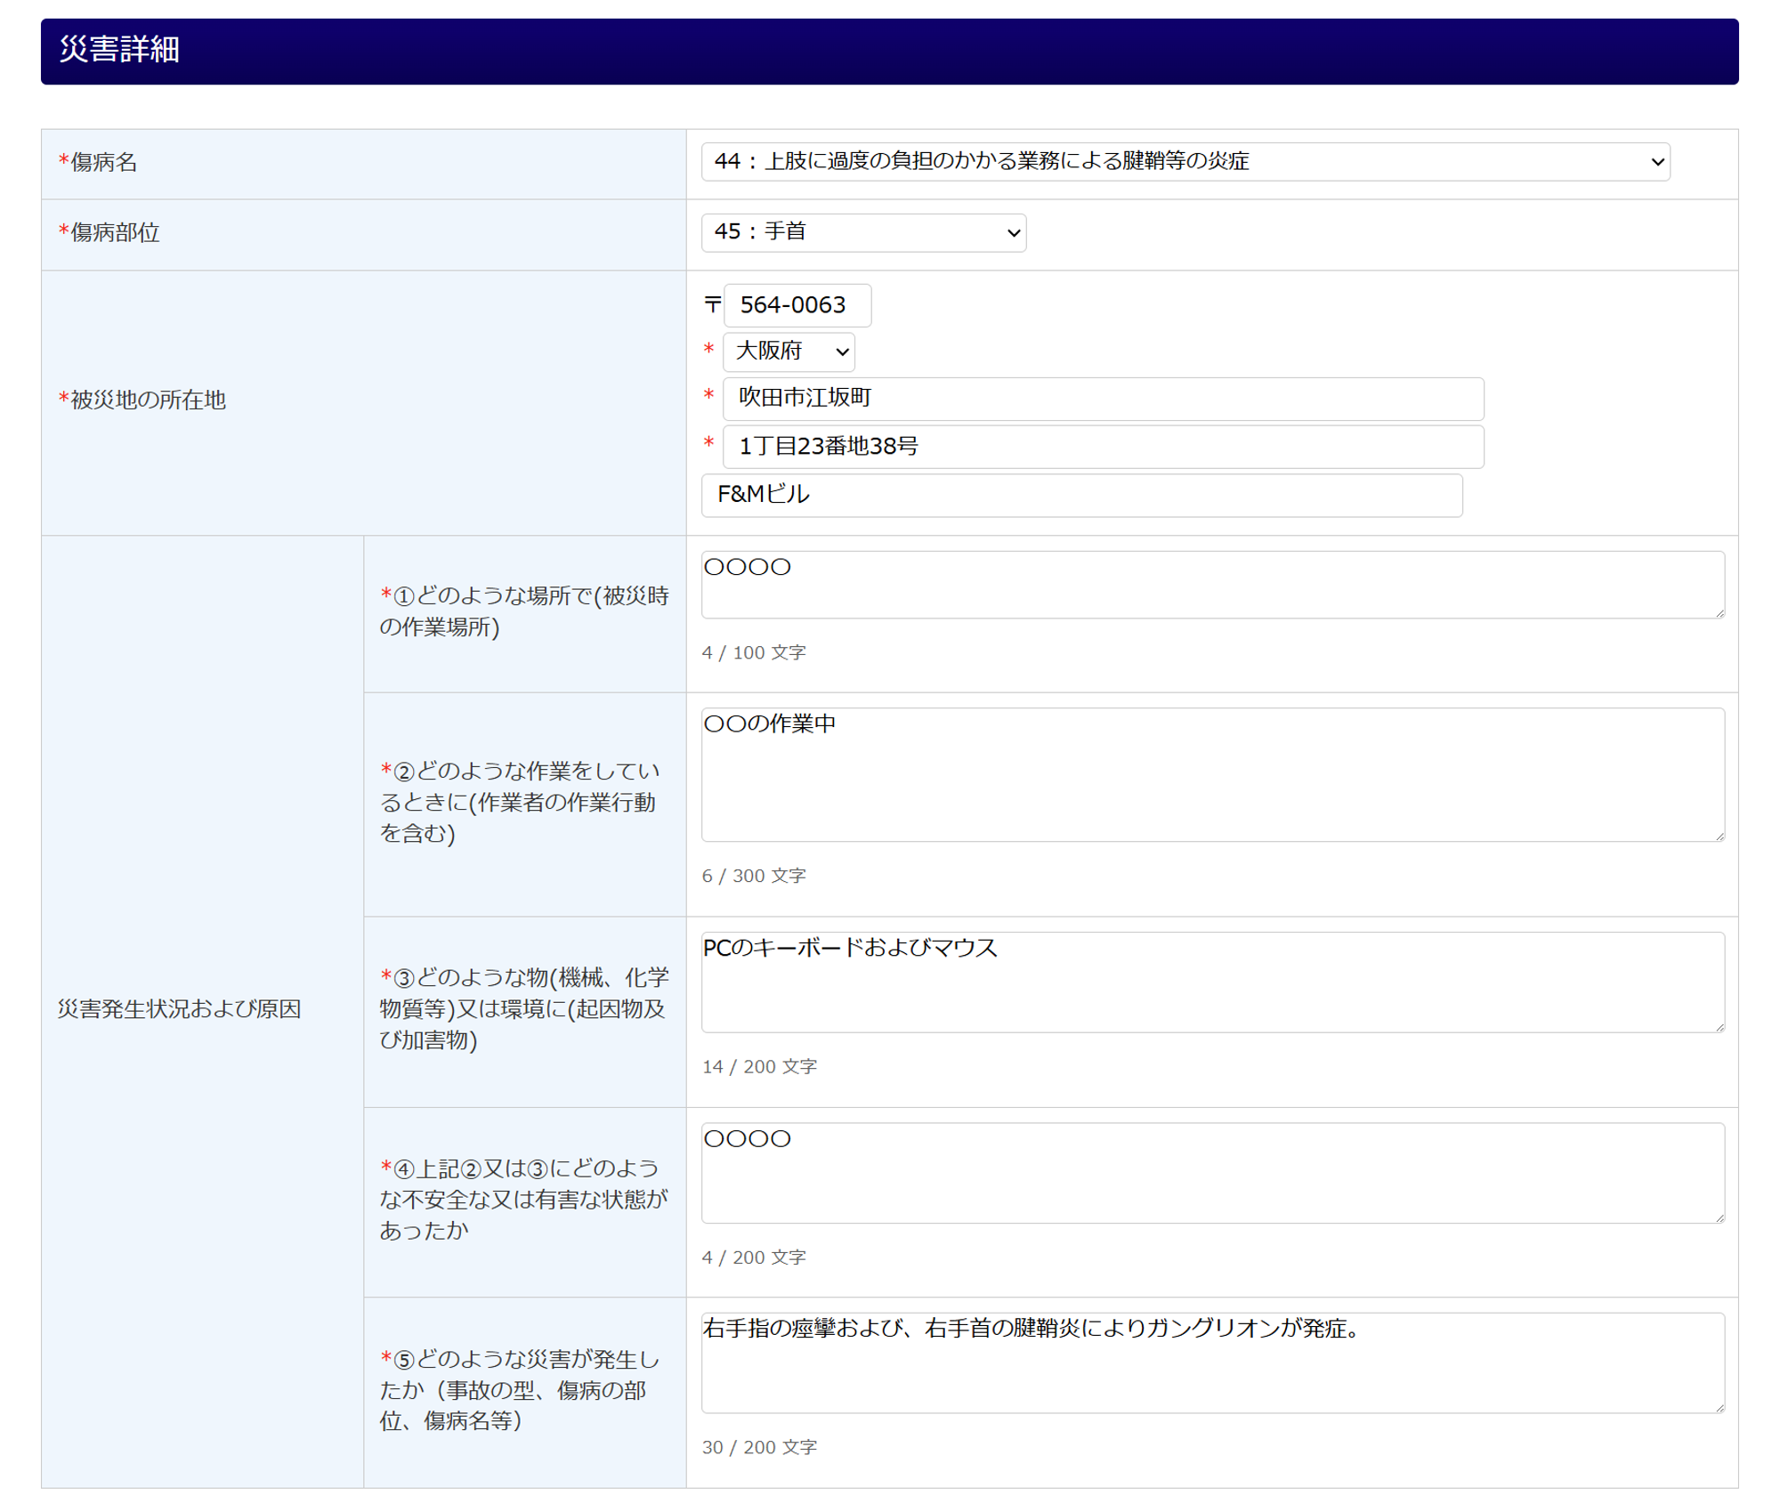Viewport: 1780px width, 1512px height.
Task: Click the ① work location textarea
Action: point(1211,584)
